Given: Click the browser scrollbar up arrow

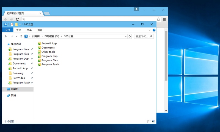Looking at the screenshot, I should tap(166, 30).
